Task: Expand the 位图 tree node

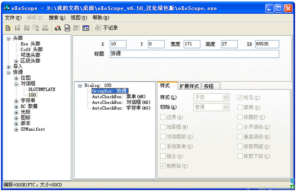Action: [x=16, y=78]
